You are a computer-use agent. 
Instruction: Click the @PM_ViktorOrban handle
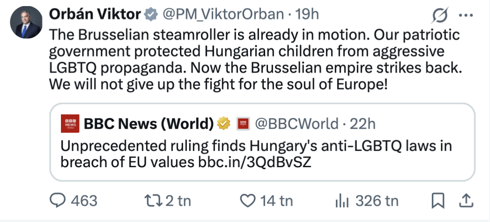coord(223,15)
